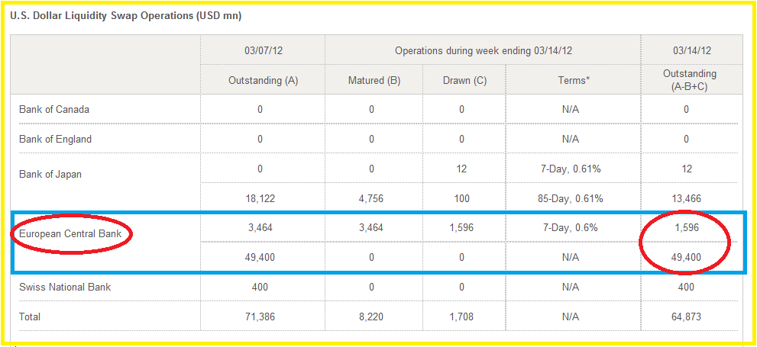Click the 'U.S. Dollar Liquidity Swap Operations' table title
This screenshot has height=347, width=757.
(x=125, y=15)
